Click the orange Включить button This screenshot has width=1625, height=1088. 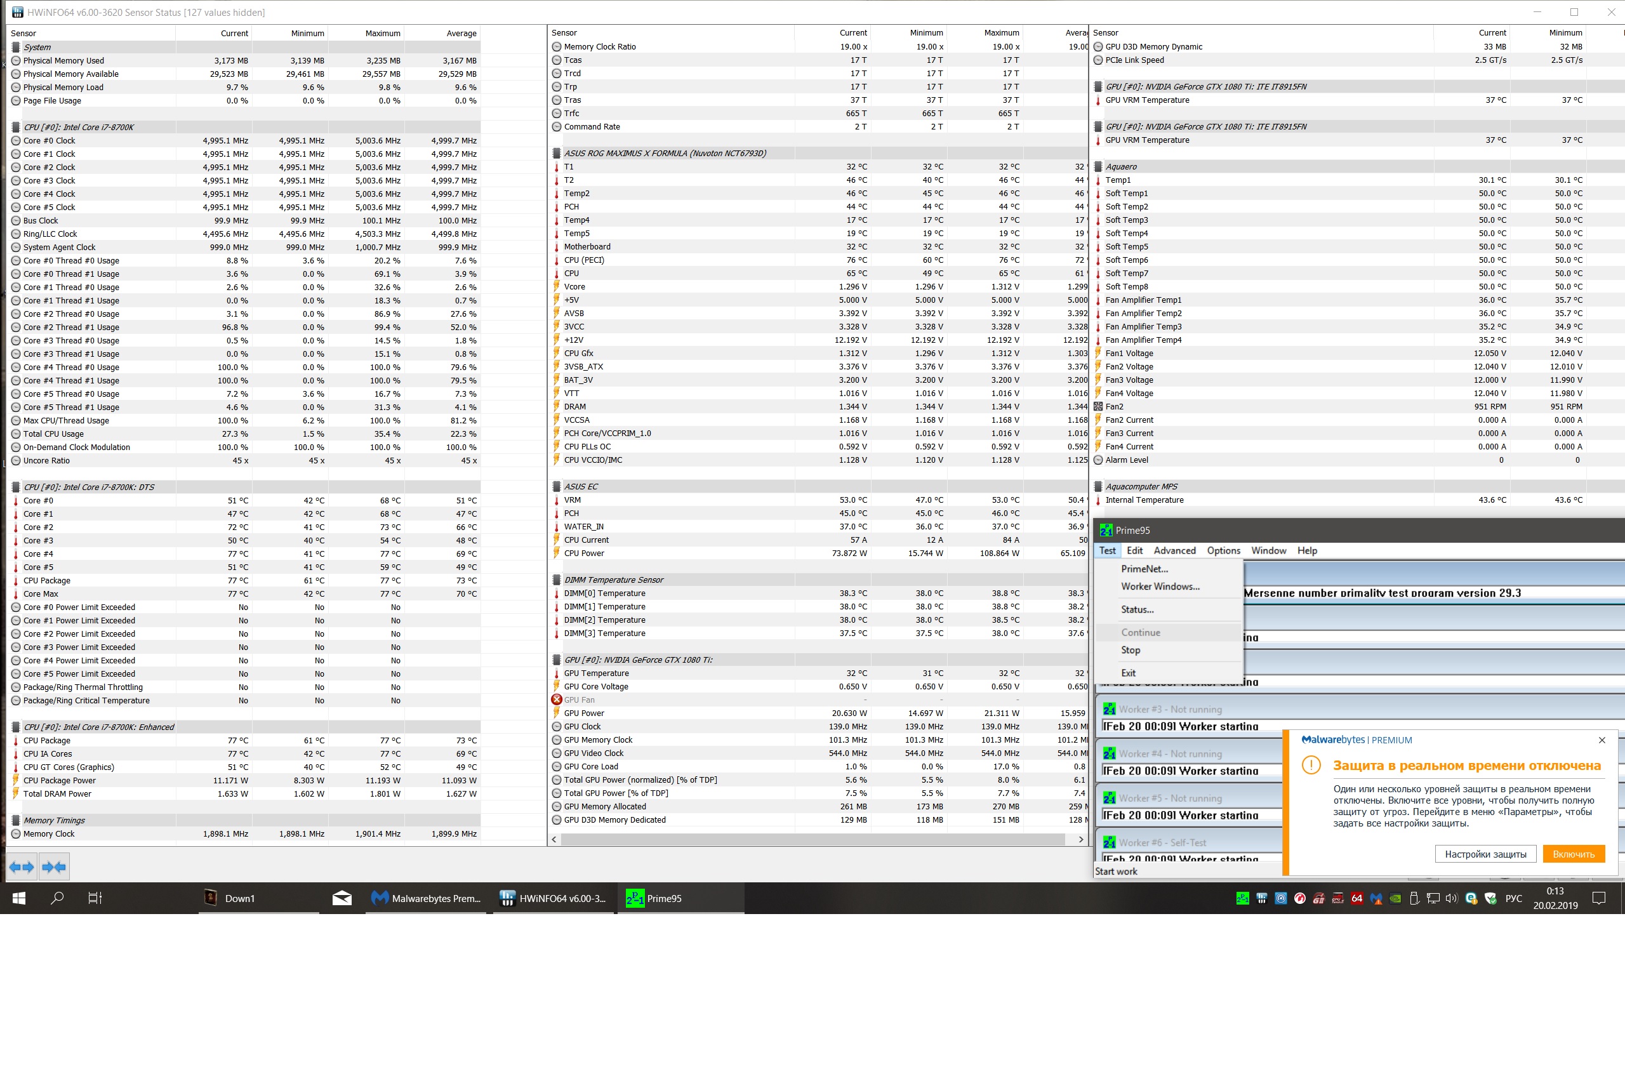[x=1573, y=854]
